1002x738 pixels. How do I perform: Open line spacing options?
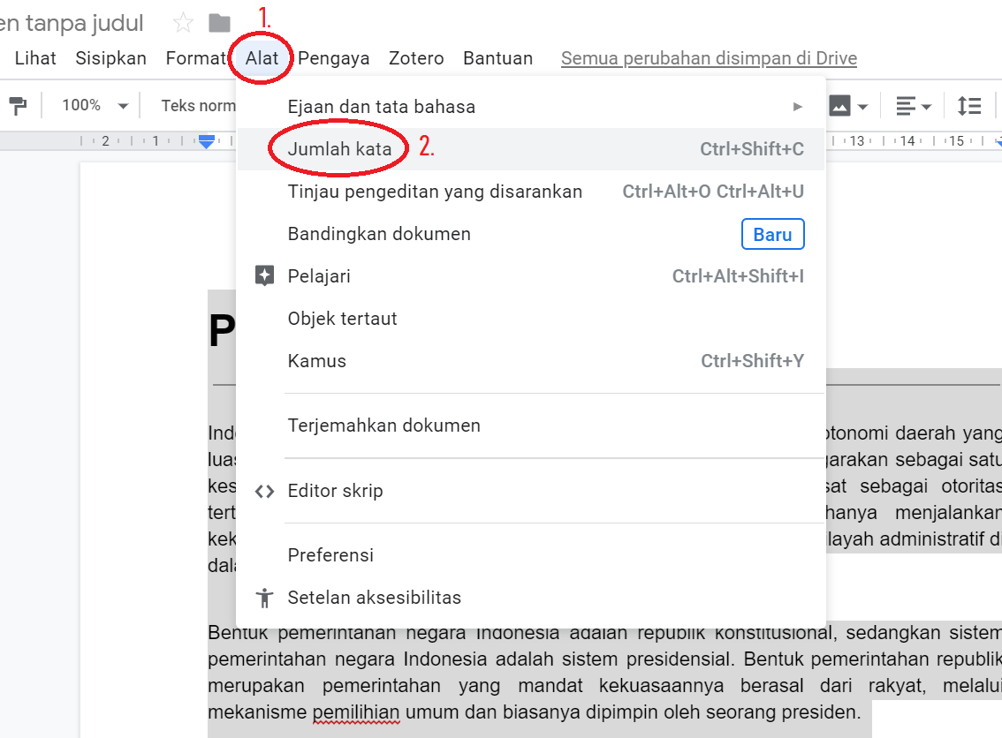(x=969, y=107)
